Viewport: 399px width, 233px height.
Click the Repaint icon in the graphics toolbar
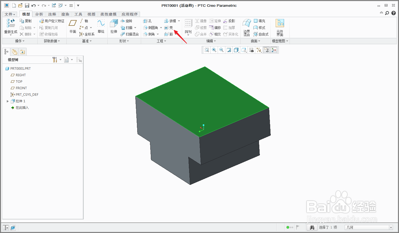tap(229, 50)
